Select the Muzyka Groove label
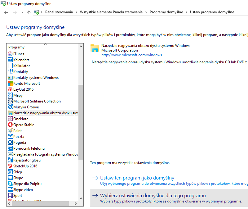Screen dimensions: 248x209 coord(26,107)
